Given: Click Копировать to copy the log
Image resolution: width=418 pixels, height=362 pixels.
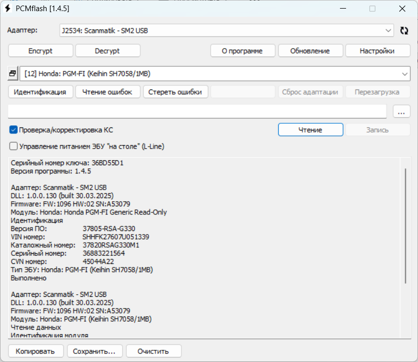Looking at the screenshot, I should tap(36, 351).
